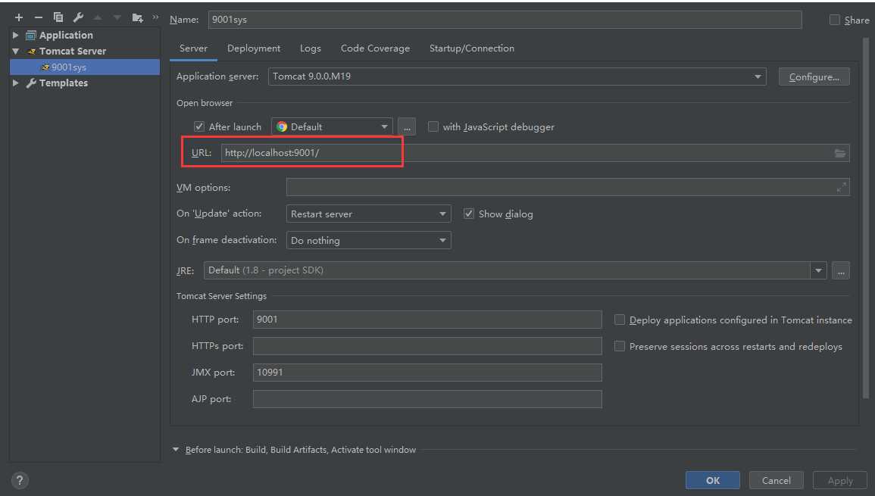875x496 pixels.
Task: Click the URL field folder browse icon
Action: coord(840,153)
